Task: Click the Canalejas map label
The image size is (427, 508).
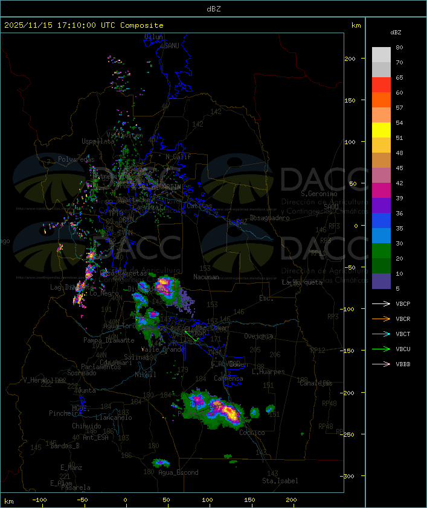Action: 316,383
